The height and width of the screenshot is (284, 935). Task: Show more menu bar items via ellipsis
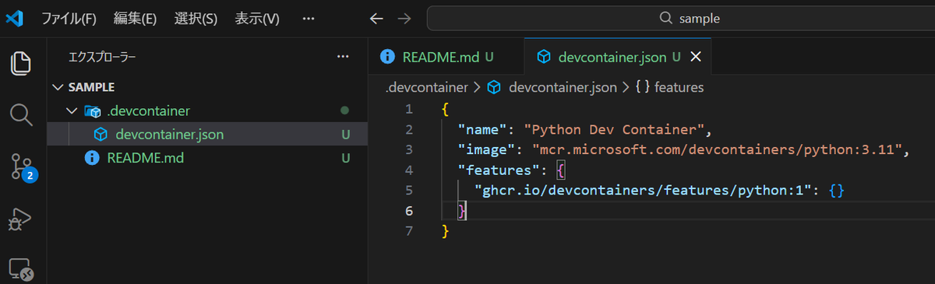coord(309,18)
